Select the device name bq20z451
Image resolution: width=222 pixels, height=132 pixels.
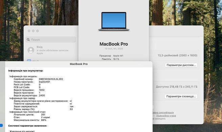click(44, 82)
